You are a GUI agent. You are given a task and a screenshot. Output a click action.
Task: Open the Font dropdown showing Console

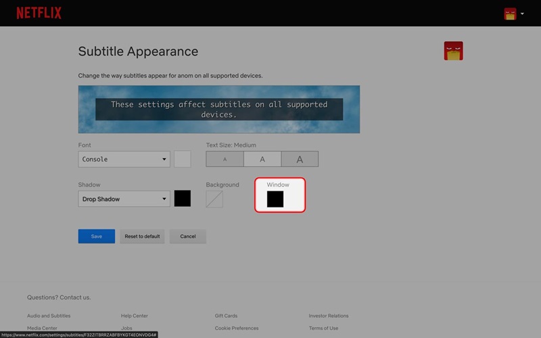click(x=124, y=160)
